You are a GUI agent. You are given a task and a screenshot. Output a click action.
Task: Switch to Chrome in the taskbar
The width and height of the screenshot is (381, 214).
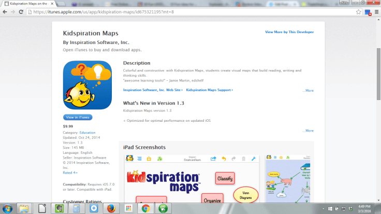coord(146,209)
